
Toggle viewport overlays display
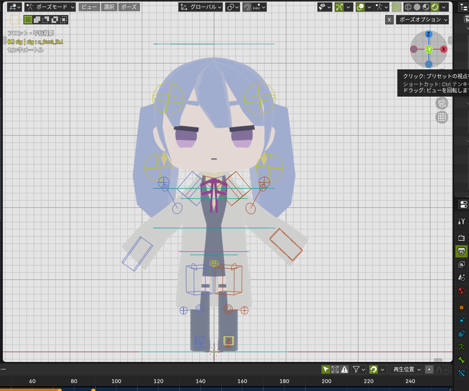click(360, 7)
